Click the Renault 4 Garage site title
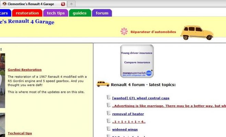226x137 pixels. [27, 22]
